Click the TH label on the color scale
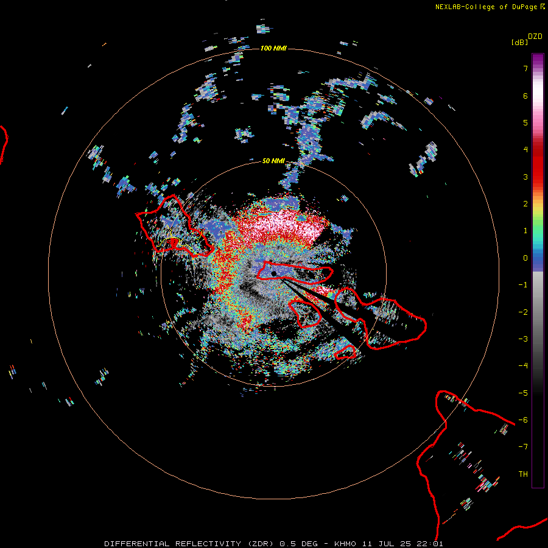The height and width of the screenshot is (548, 548). point(523,474)
